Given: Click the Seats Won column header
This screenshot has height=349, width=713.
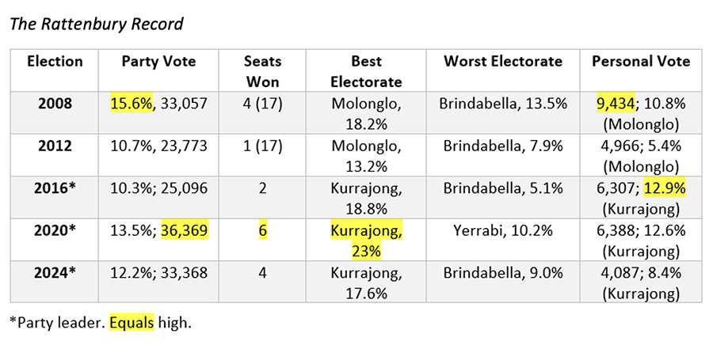Looking at the screenshot, I should point(262,71).
